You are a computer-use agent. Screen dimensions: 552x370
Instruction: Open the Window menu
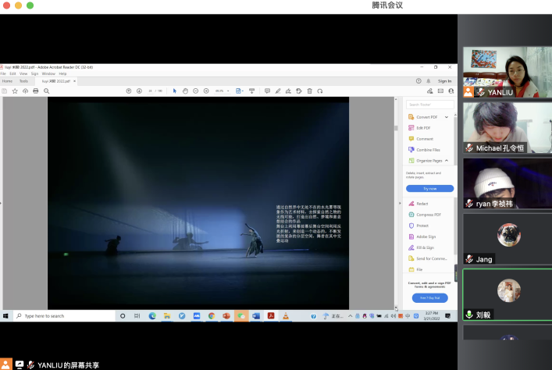click(48, 73)
